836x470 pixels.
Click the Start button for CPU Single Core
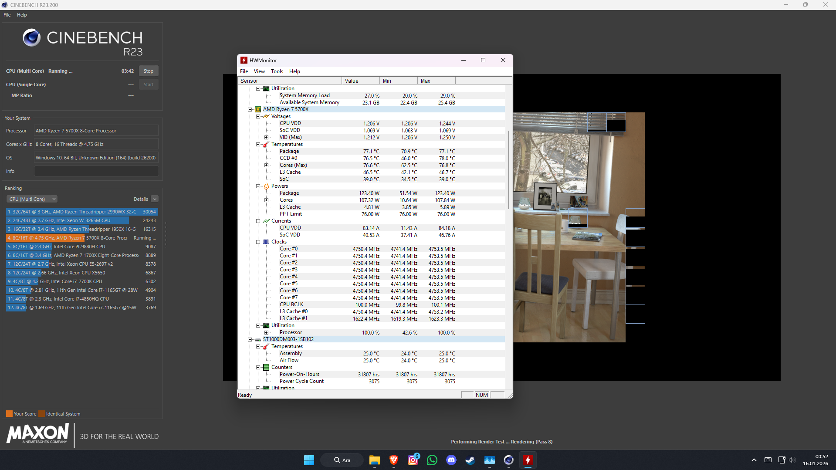point(149,85)
